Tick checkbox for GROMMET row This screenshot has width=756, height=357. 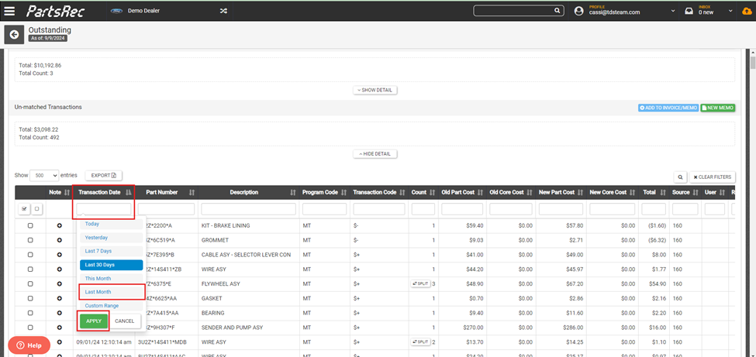tap(30, 240)
